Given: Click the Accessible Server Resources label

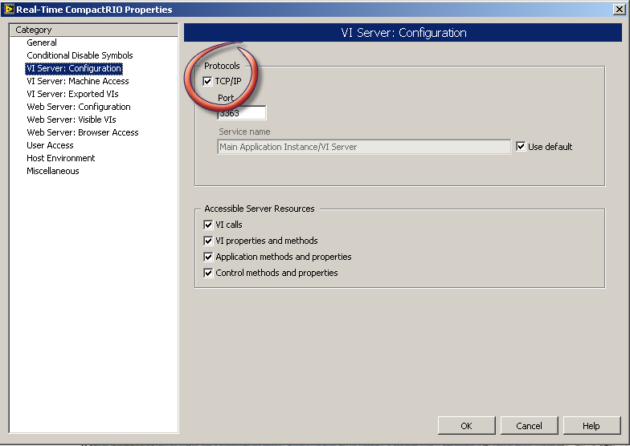Looking at the screenshot, I should 259,209.
